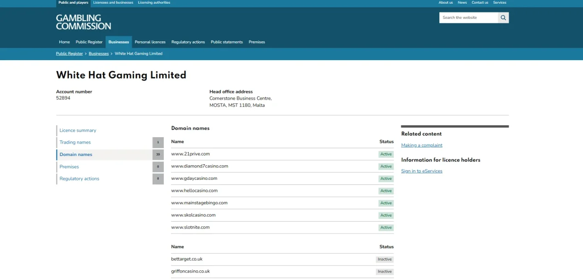This screenshot has width=583, height=279.
Task: Open Services link in top bar
Action: (x=499, y=3)
